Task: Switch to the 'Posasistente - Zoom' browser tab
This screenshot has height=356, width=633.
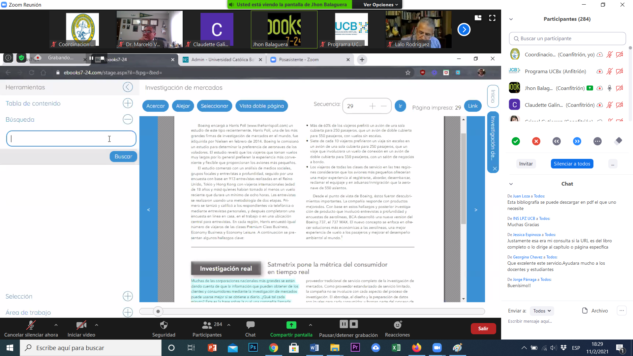Action: [x=299, y=60]
